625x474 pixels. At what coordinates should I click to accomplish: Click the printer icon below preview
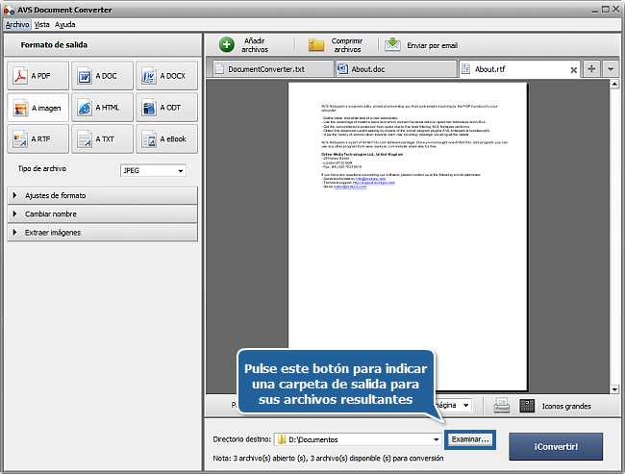click(501, 406)
